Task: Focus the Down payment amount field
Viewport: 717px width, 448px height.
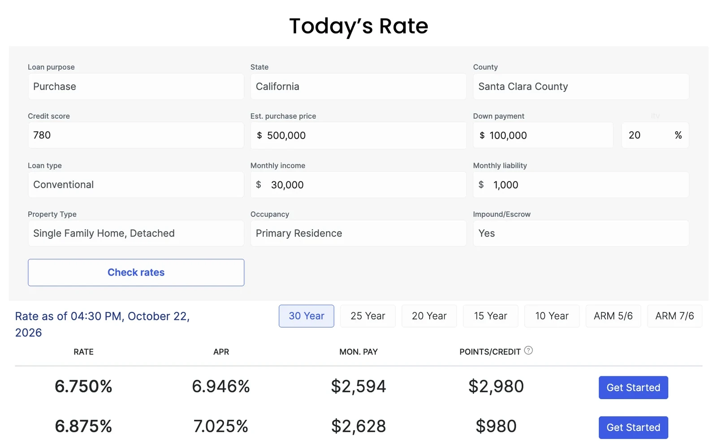Action: pyautogui.click(x=543, y=135)
